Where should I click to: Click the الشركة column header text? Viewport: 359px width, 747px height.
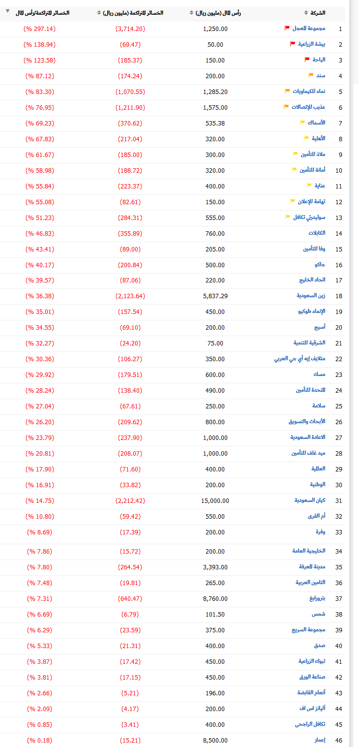tap(316, 13)
